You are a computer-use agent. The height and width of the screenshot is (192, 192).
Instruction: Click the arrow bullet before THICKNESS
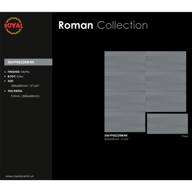coord(5,91)
